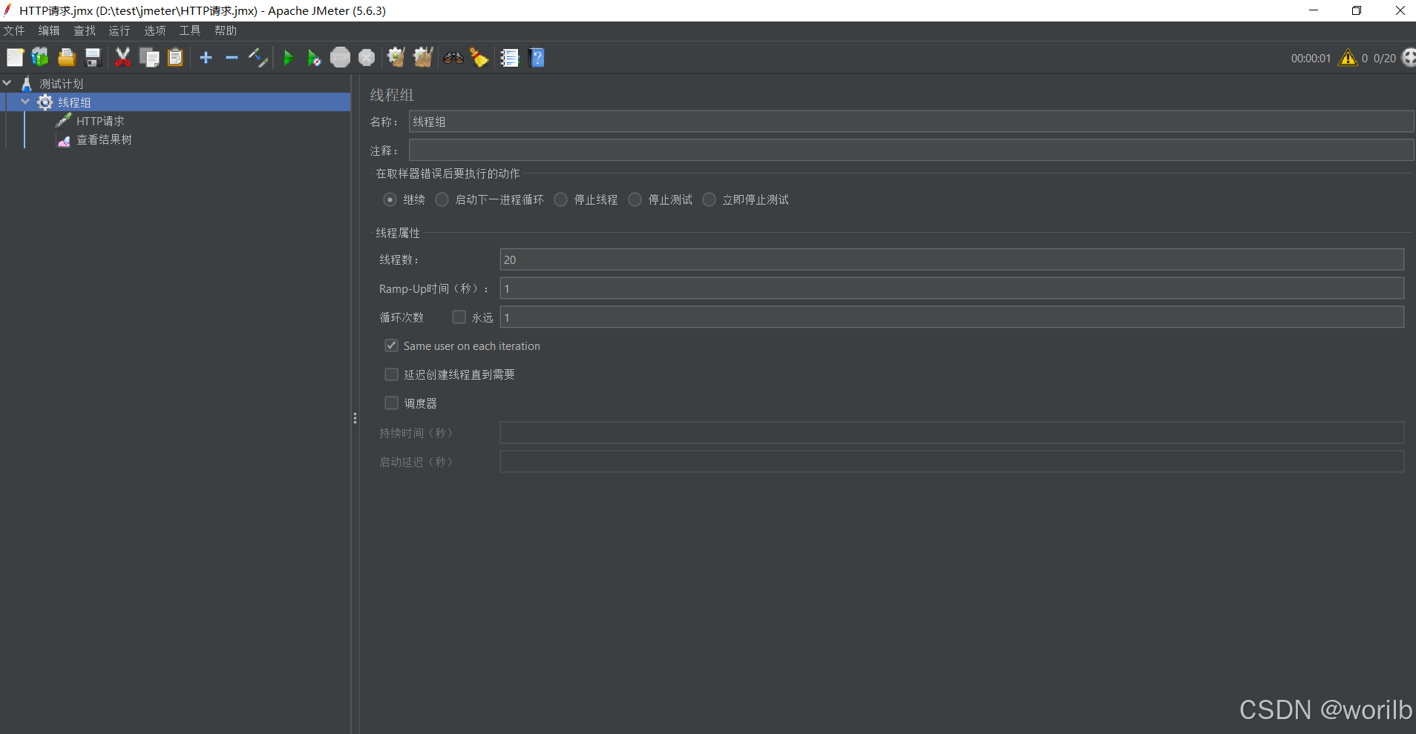
Task: Shut down test threads gracefully icon
Action: [x=367, y=58]
